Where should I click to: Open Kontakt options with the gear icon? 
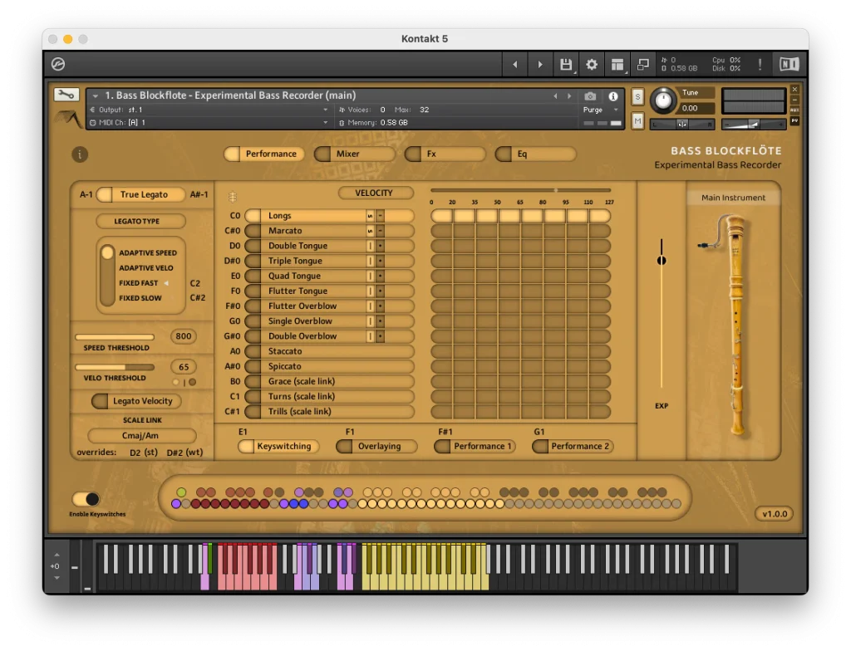[x=592, y=64]
